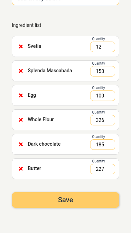Remove Egg via the red X icon

coord(21,95)
